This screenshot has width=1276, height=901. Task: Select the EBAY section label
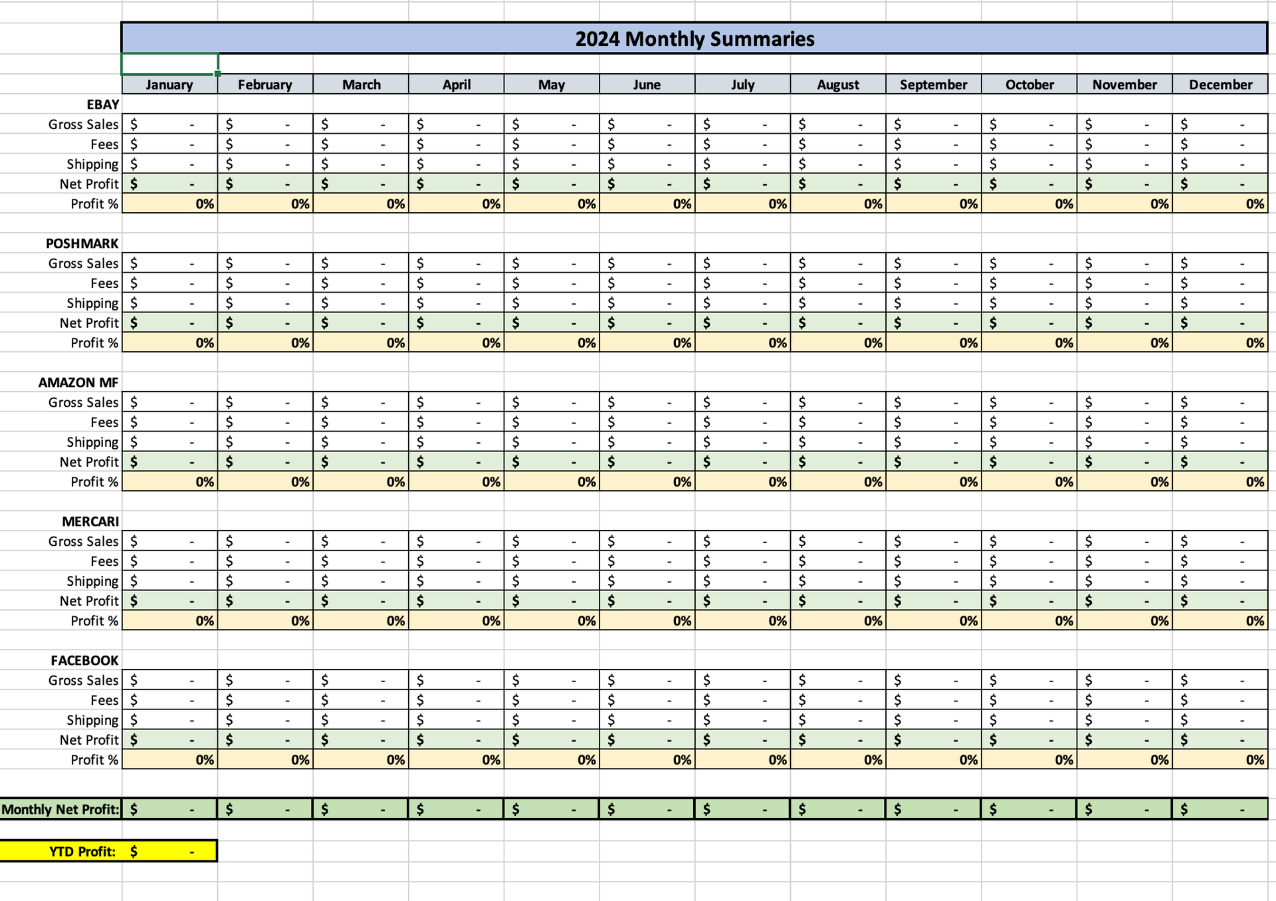pos(101,104)
